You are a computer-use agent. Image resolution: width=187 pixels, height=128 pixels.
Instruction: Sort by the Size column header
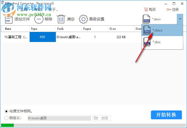pos(121,29)
